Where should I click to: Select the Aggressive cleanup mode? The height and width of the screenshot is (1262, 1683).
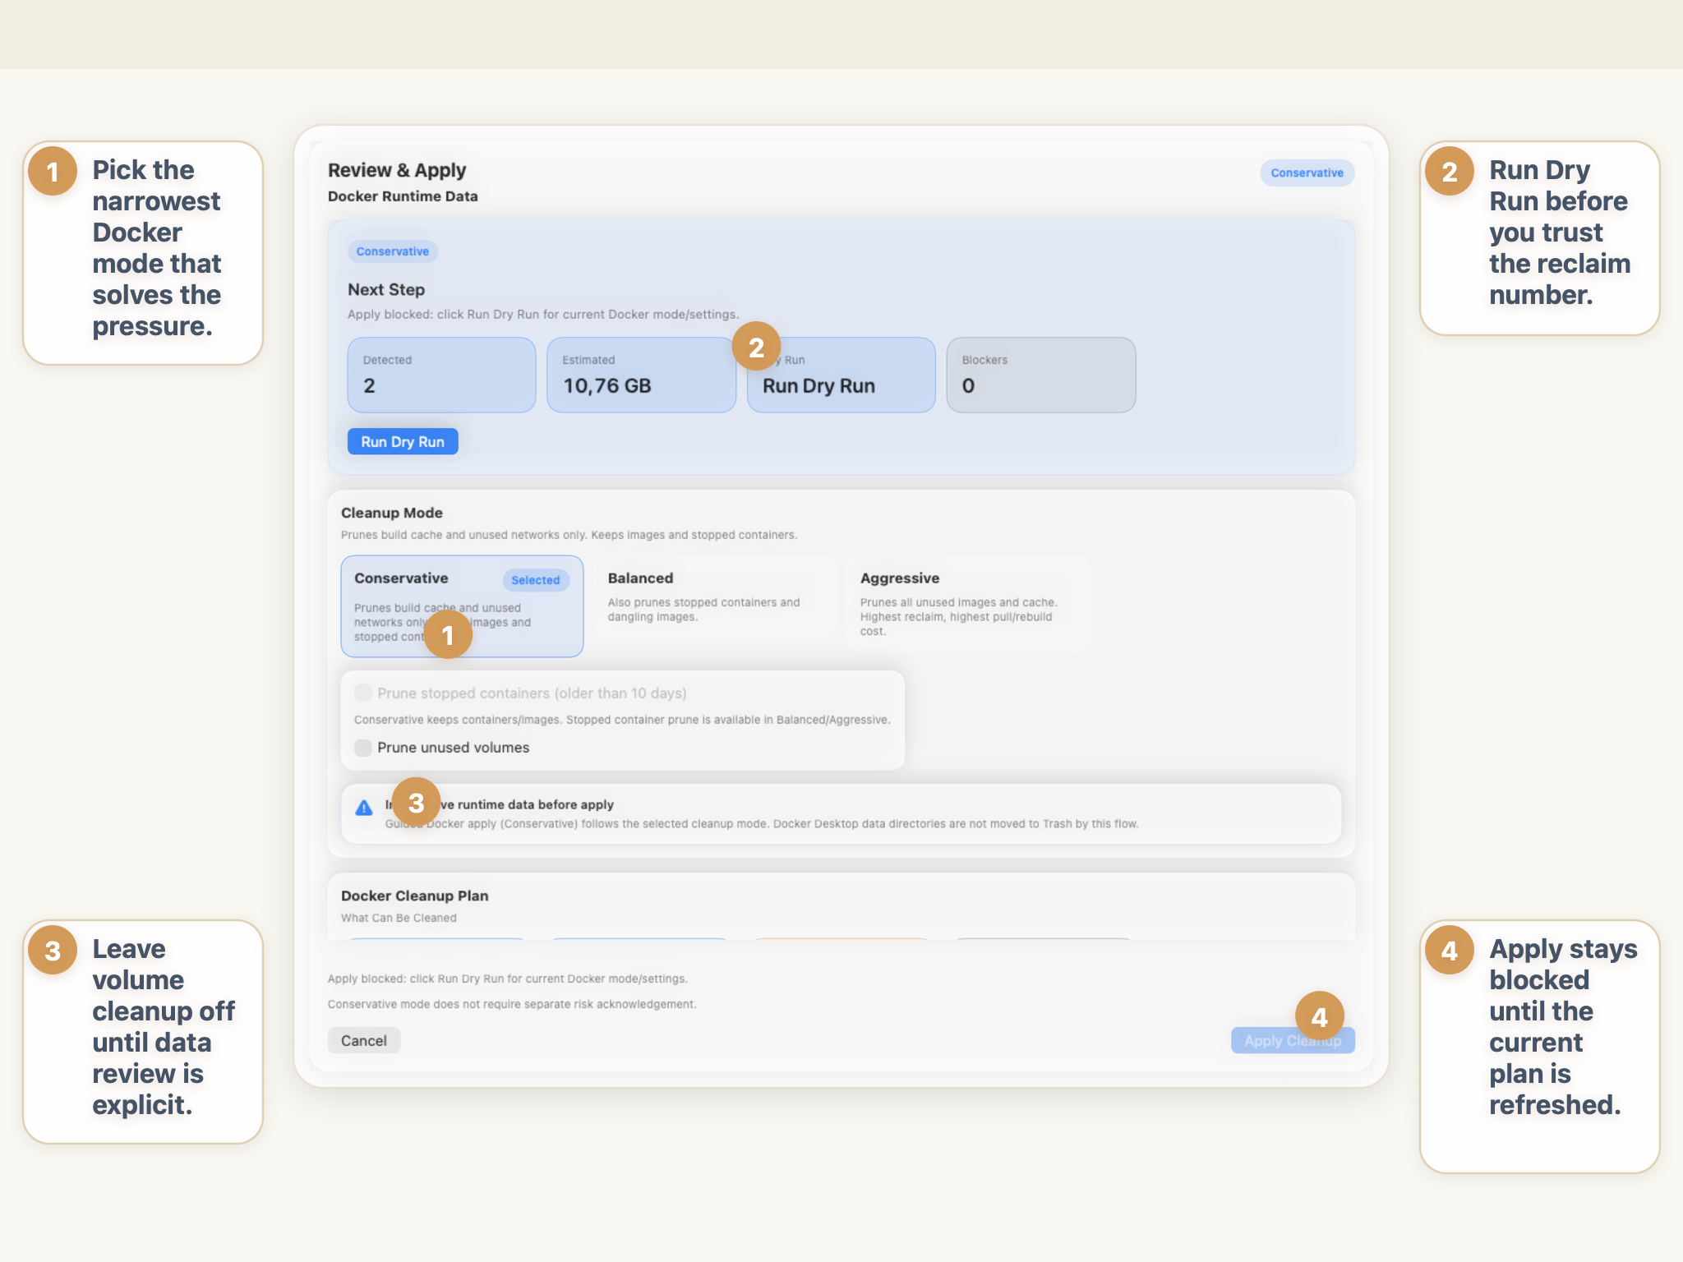coord(966,604)
